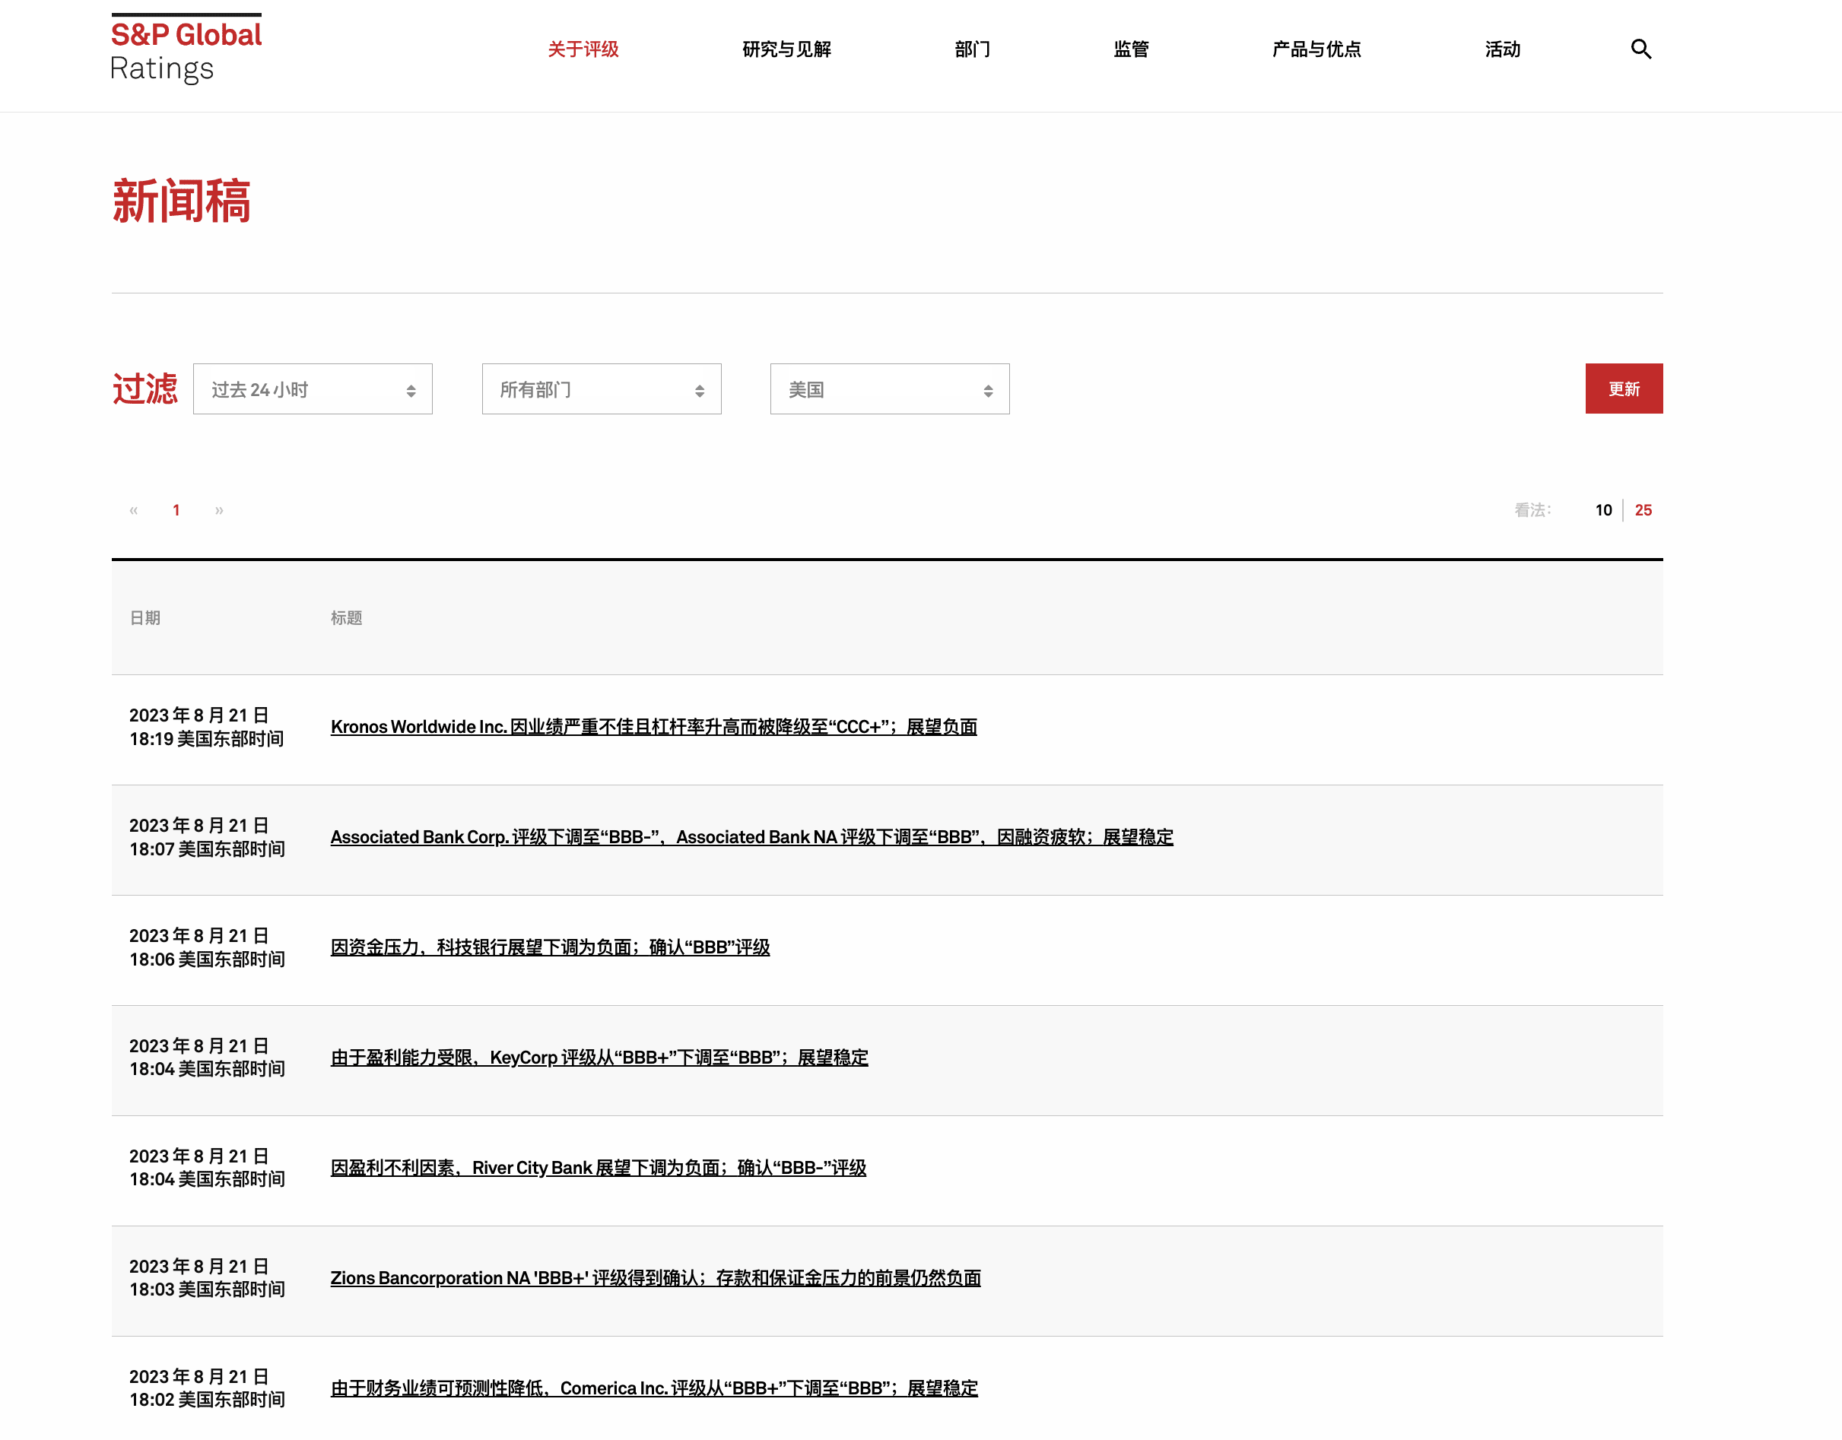Select the 部门 navigation item

coord(972,49)
